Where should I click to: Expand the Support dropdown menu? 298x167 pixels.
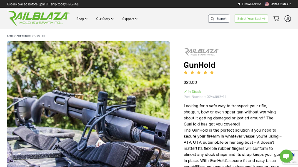click(x=130, y=19)
